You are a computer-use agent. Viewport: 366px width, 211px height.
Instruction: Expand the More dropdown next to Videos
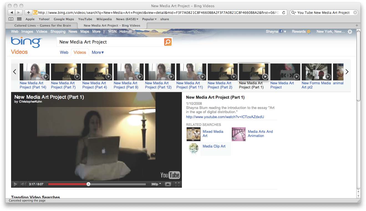[98, 52]
